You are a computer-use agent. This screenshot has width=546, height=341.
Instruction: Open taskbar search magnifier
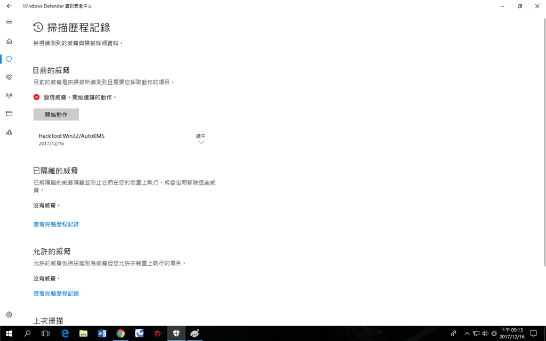[27, 334]
